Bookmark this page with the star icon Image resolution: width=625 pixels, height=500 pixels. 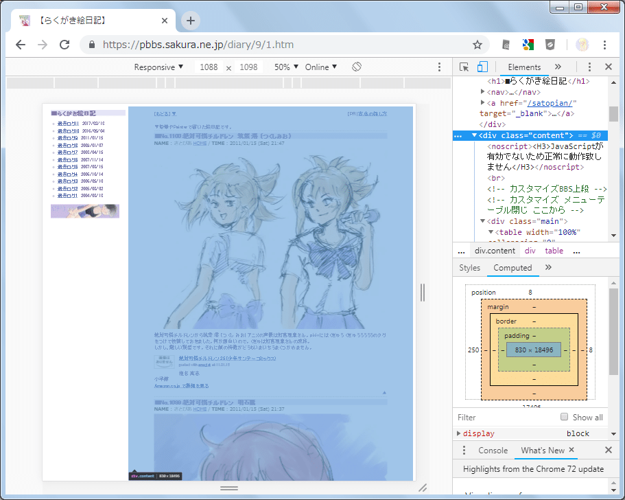click(x=477, y=45)
